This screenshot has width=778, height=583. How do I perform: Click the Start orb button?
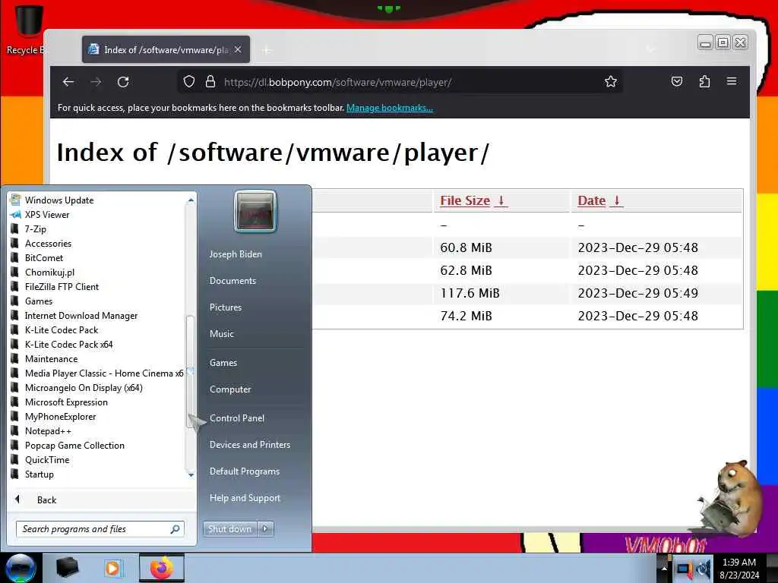point(21,568)
